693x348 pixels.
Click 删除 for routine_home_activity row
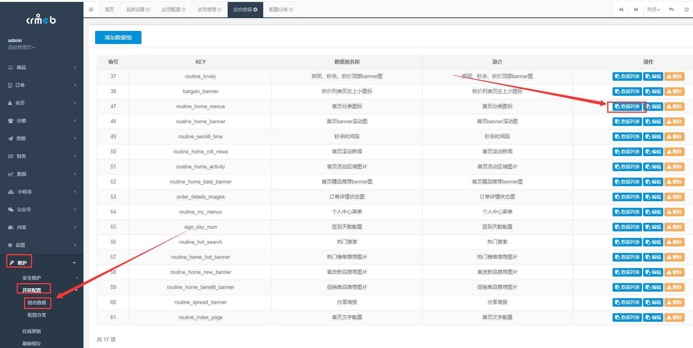(674, 167)
